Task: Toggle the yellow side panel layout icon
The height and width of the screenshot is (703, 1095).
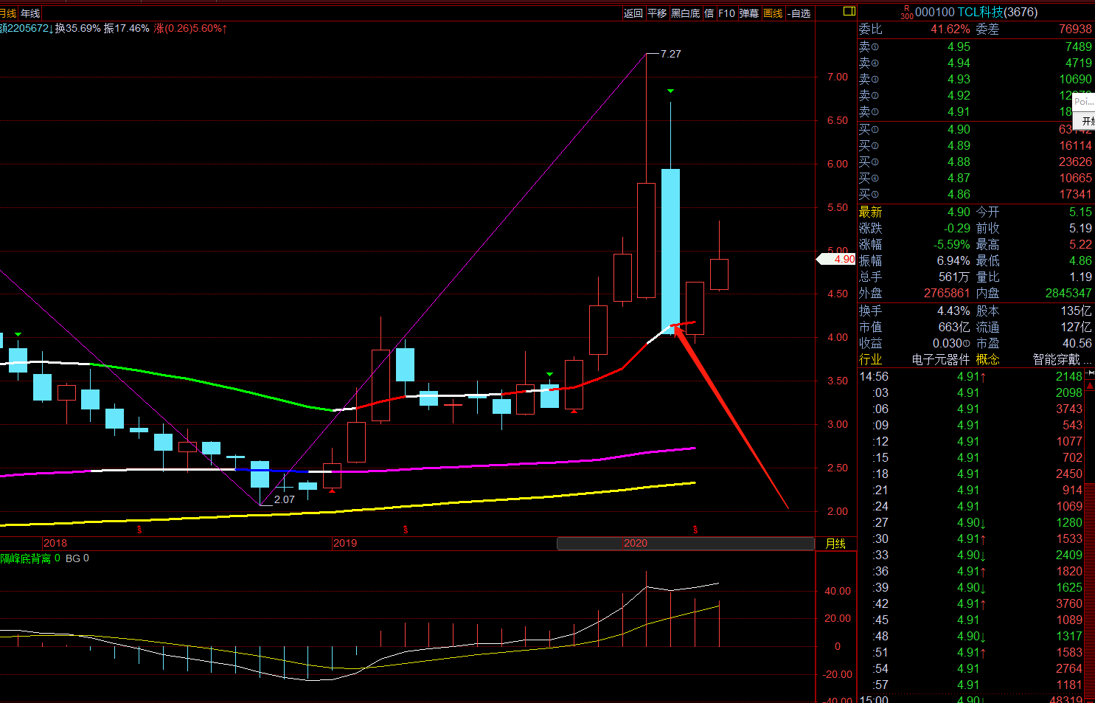Action: (x=849, y=12)
